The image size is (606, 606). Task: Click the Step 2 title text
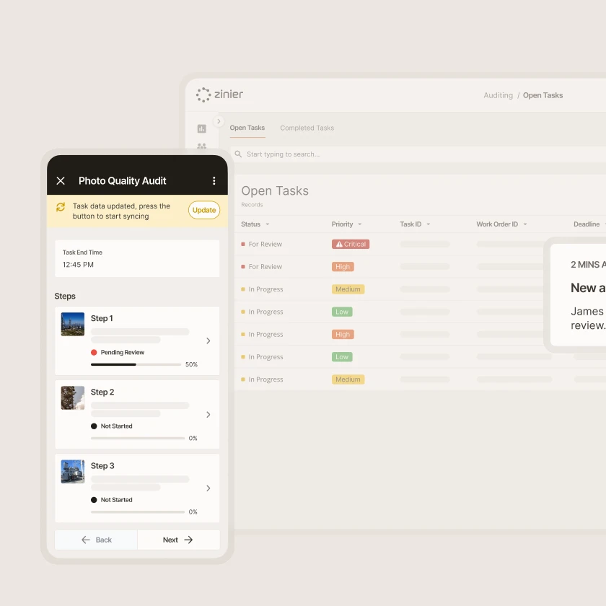click(102, 392)
